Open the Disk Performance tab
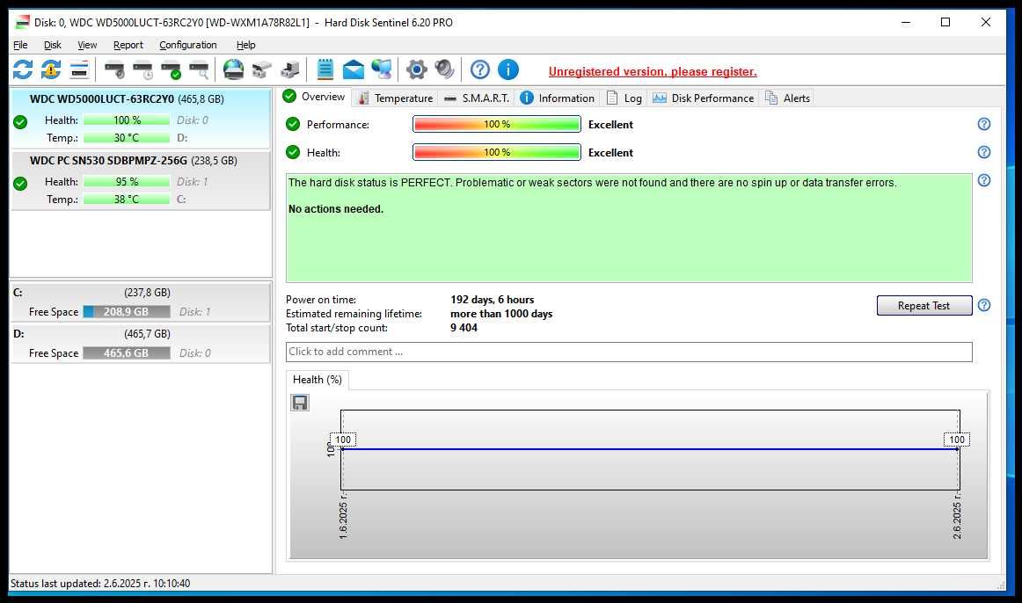 point(704,98)
